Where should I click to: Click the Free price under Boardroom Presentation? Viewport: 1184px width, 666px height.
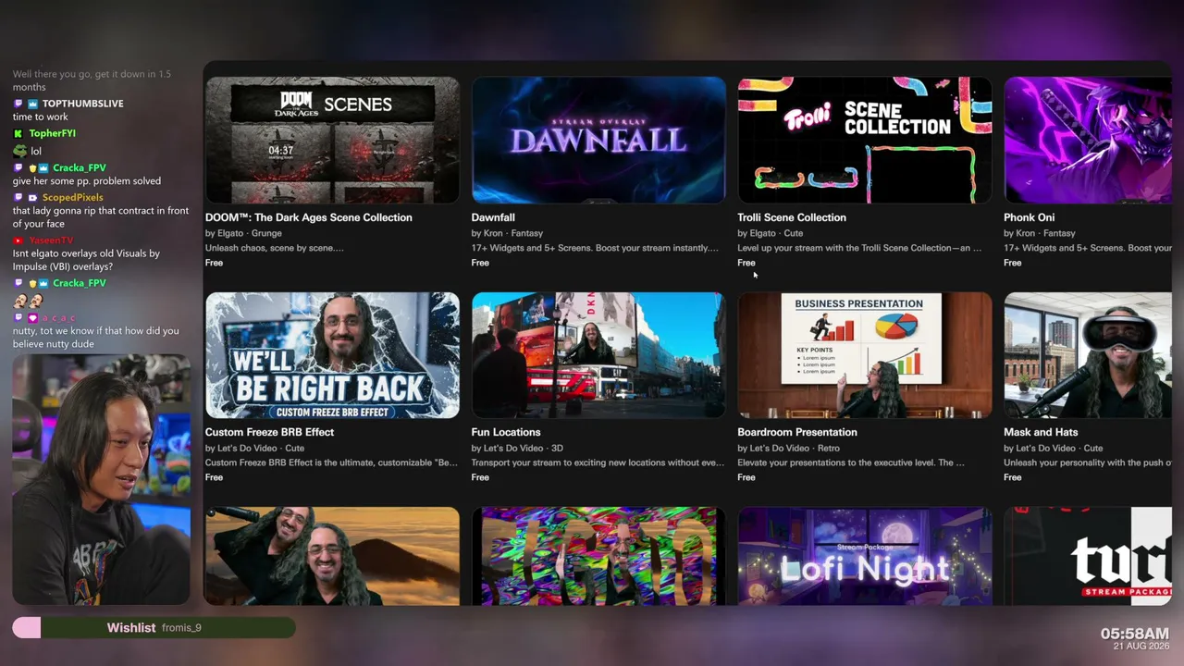pyautogui.click(x=746, y=477)
